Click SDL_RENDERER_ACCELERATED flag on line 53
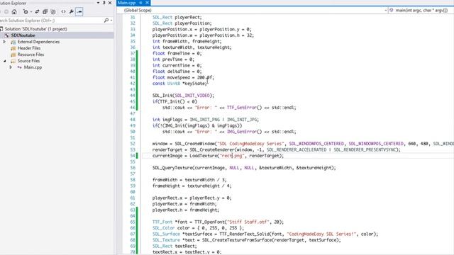Image resolution: width=454 pixels, height=255 pixels. click(297, 149)
